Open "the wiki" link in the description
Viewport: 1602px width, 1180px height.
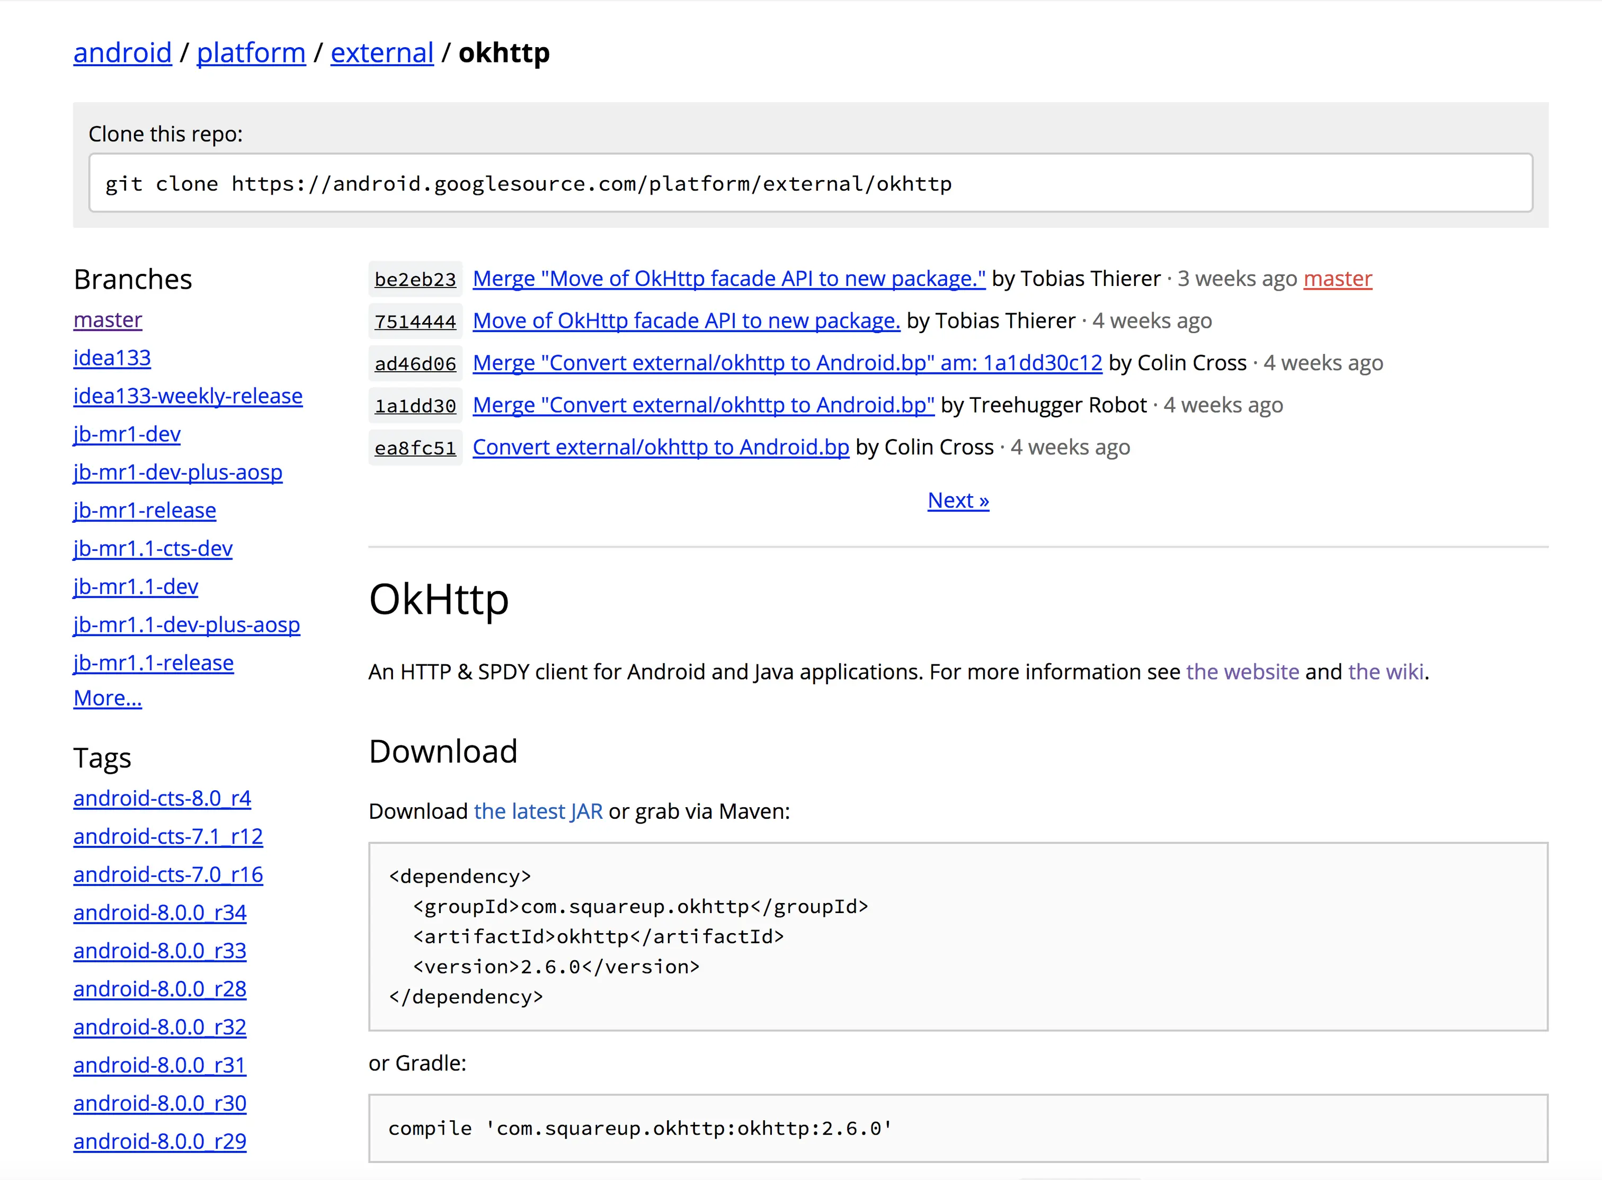point(1385,672)
